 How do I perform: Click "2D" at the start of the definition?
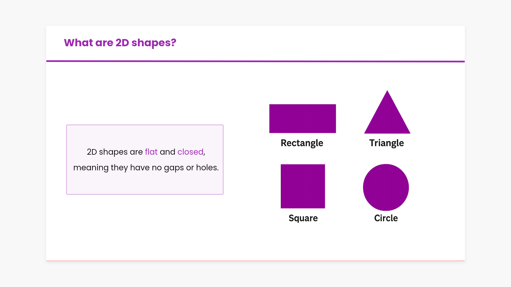click(92, 152)
